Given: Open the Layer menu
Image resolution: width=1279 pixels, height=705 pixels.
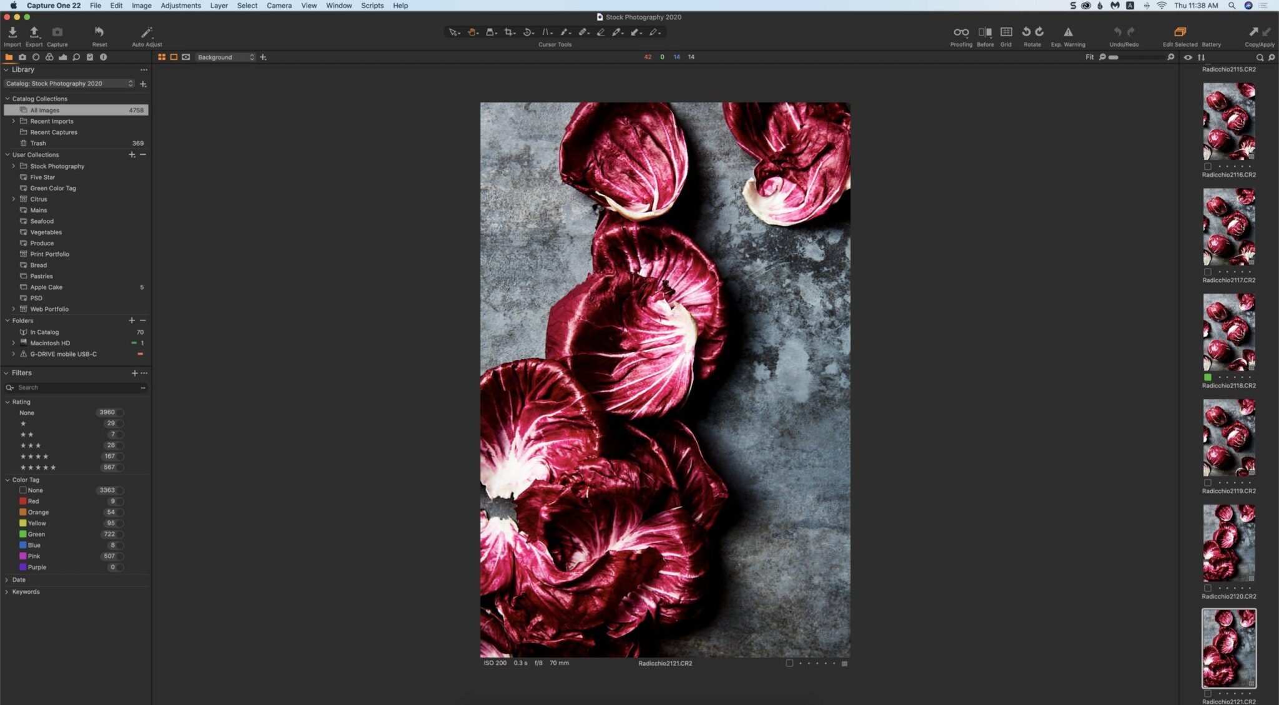Looking at the screenshot, I should coord(219,6).
